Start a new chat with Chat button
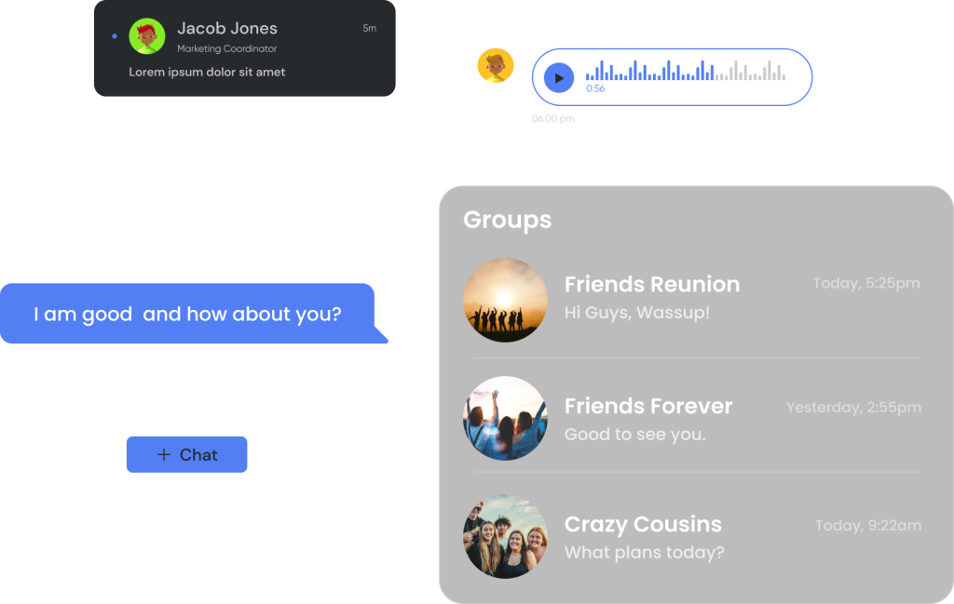 tap(186, 454)
